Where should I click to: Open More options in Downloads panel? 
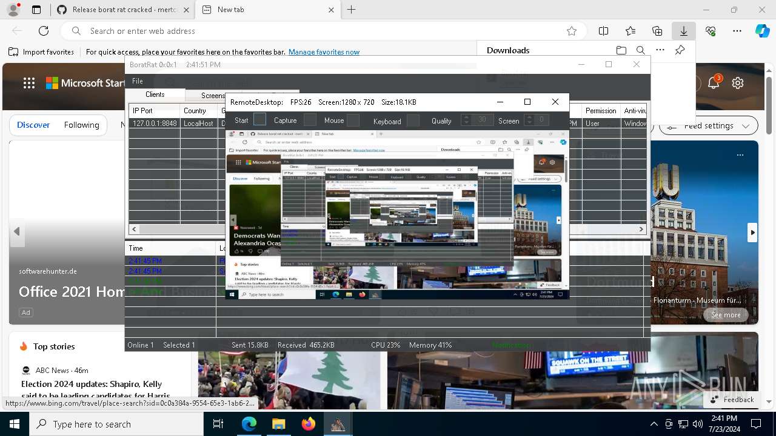tap(660, 50)
